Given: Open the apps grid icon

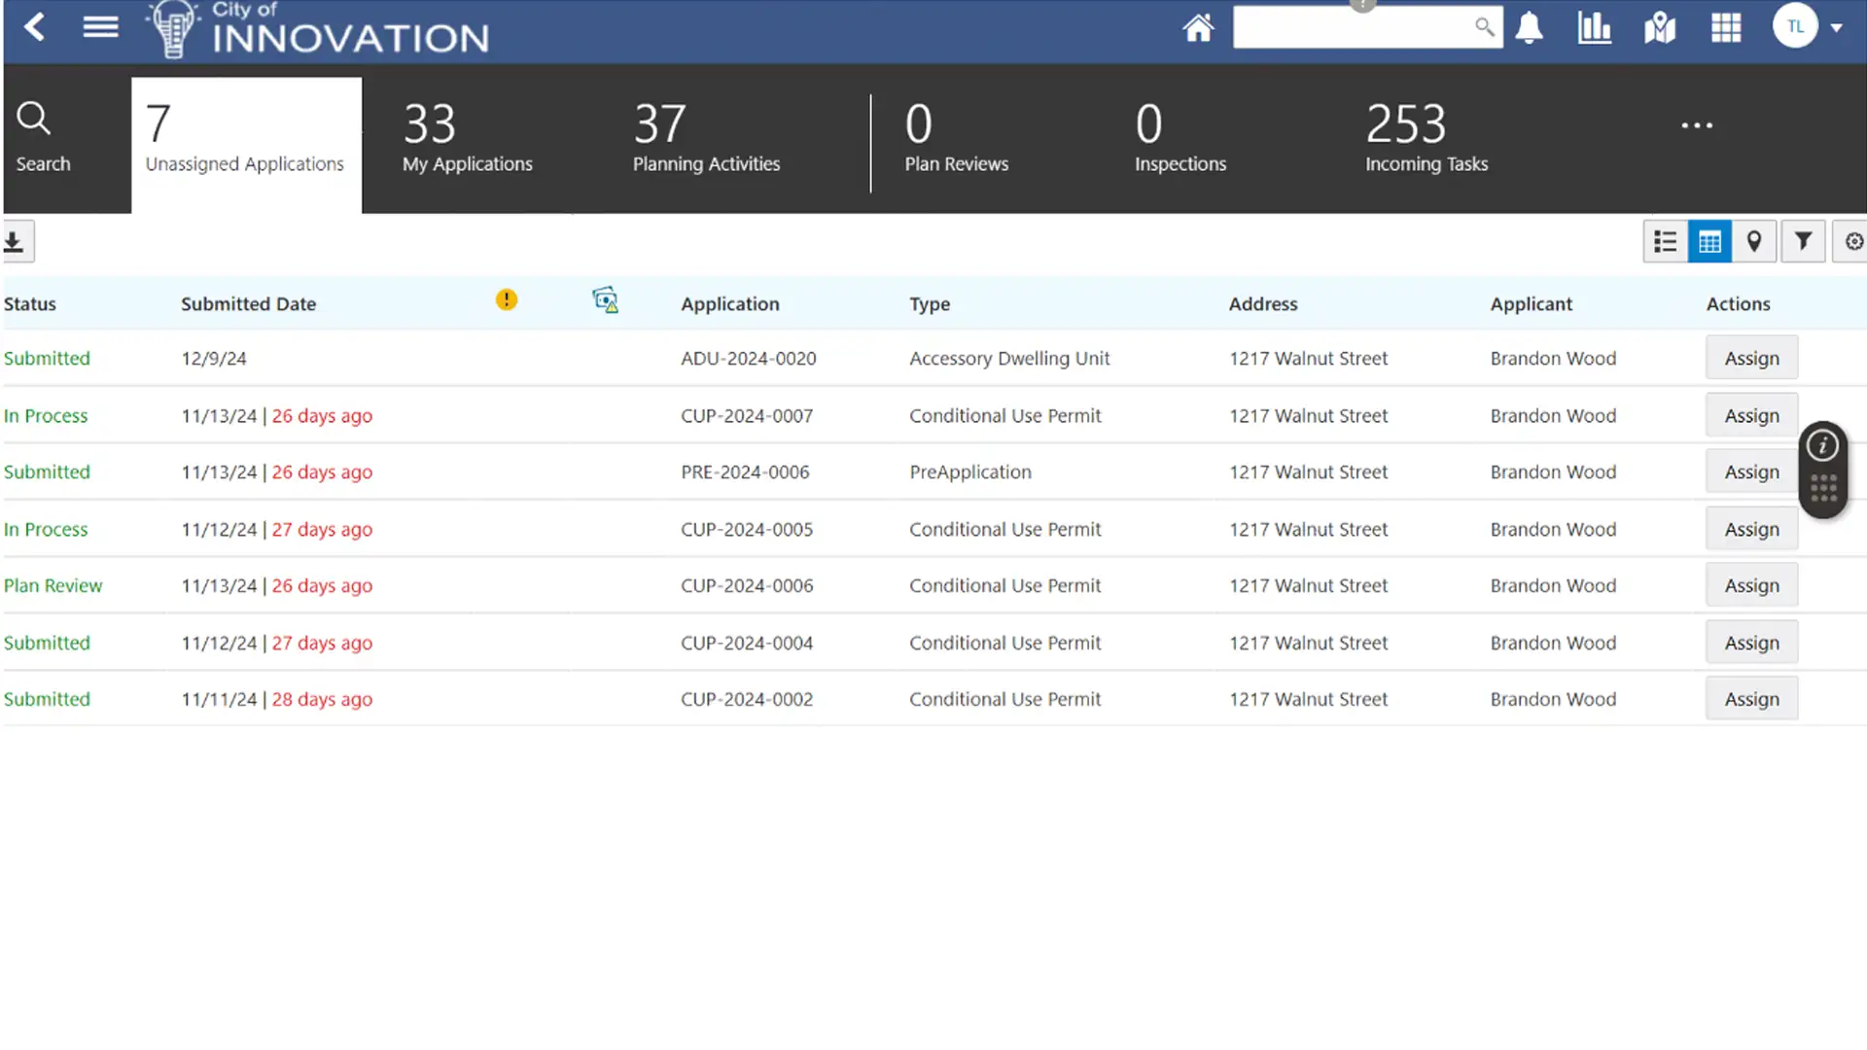Looking at the screenshot, I should (x=1726, y=27).
